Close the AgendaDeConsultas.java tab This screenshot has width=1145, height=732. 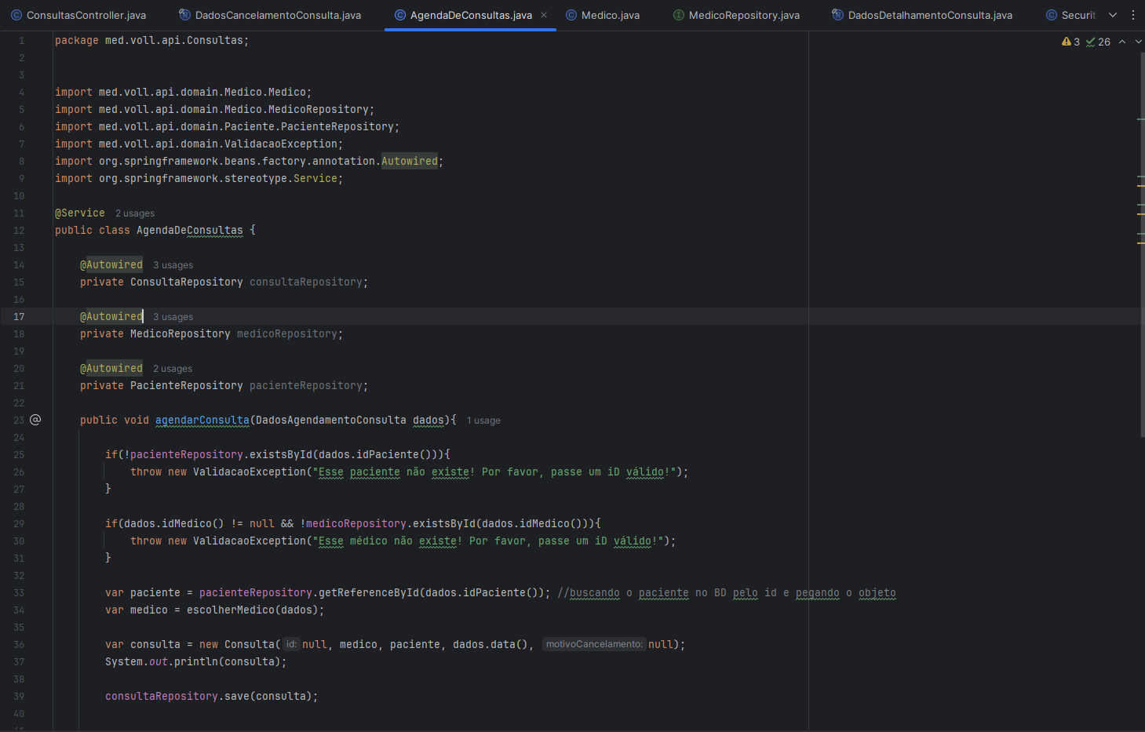(x=544, y=15)
